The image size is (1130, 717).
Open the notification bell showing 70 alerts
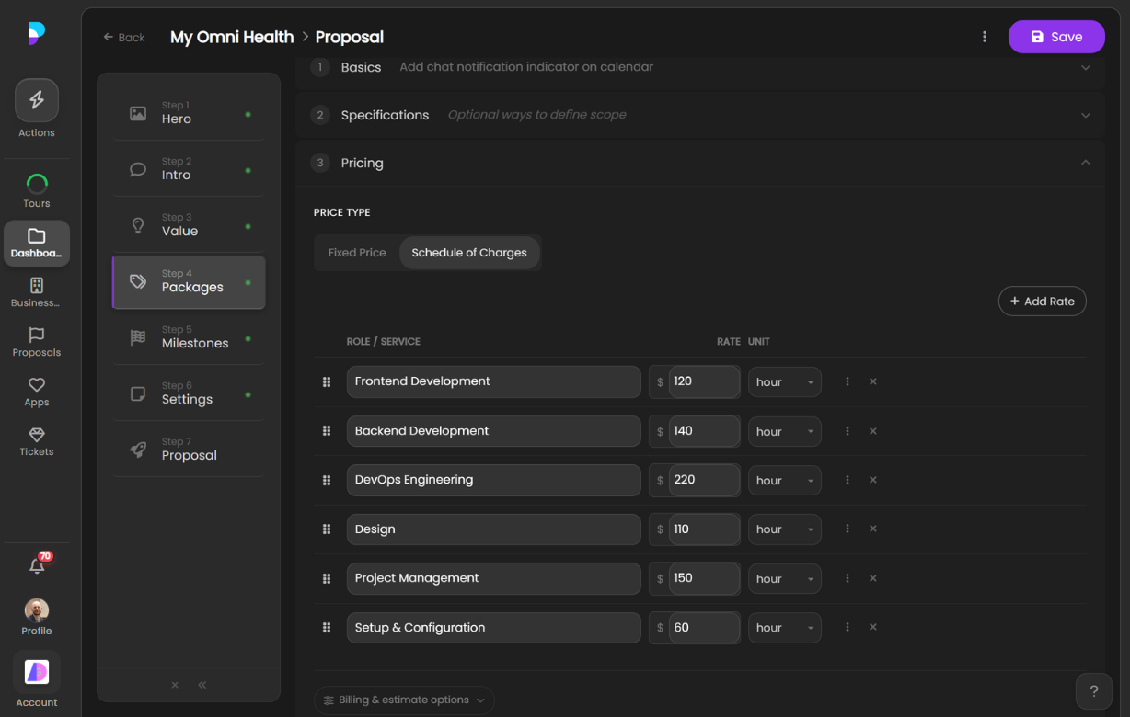click(x=37, y=565)
